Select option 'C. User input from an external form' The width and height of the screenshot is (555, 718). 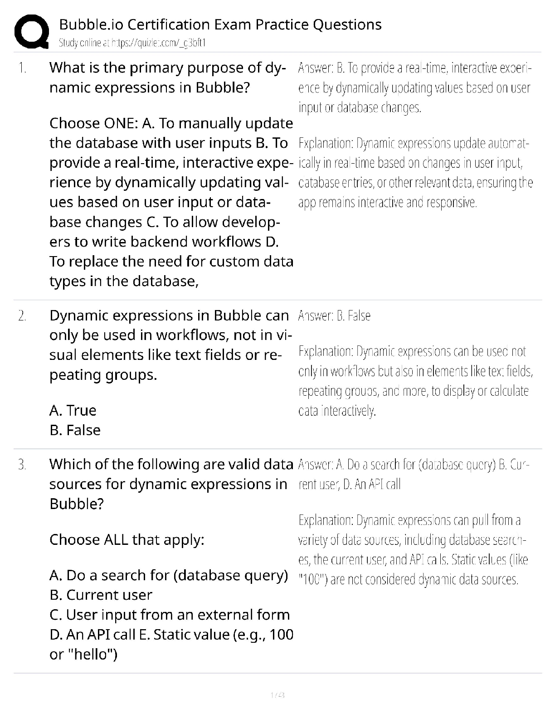click(x=170, y=615)
